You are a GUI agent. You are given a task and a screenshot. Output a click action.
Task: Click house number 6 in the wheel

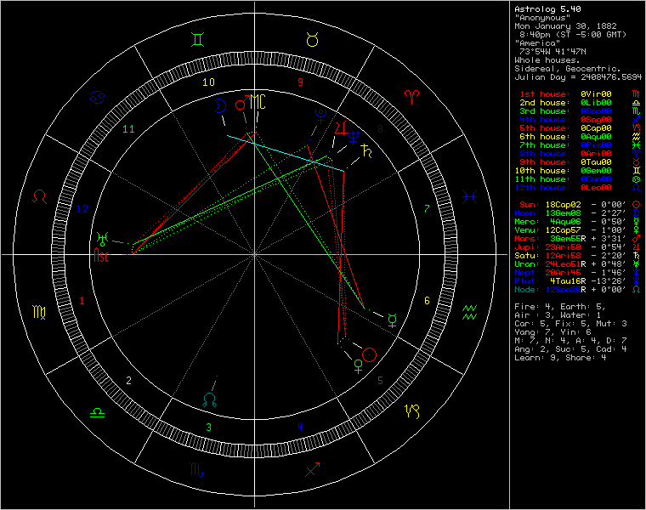click(427, 301)
